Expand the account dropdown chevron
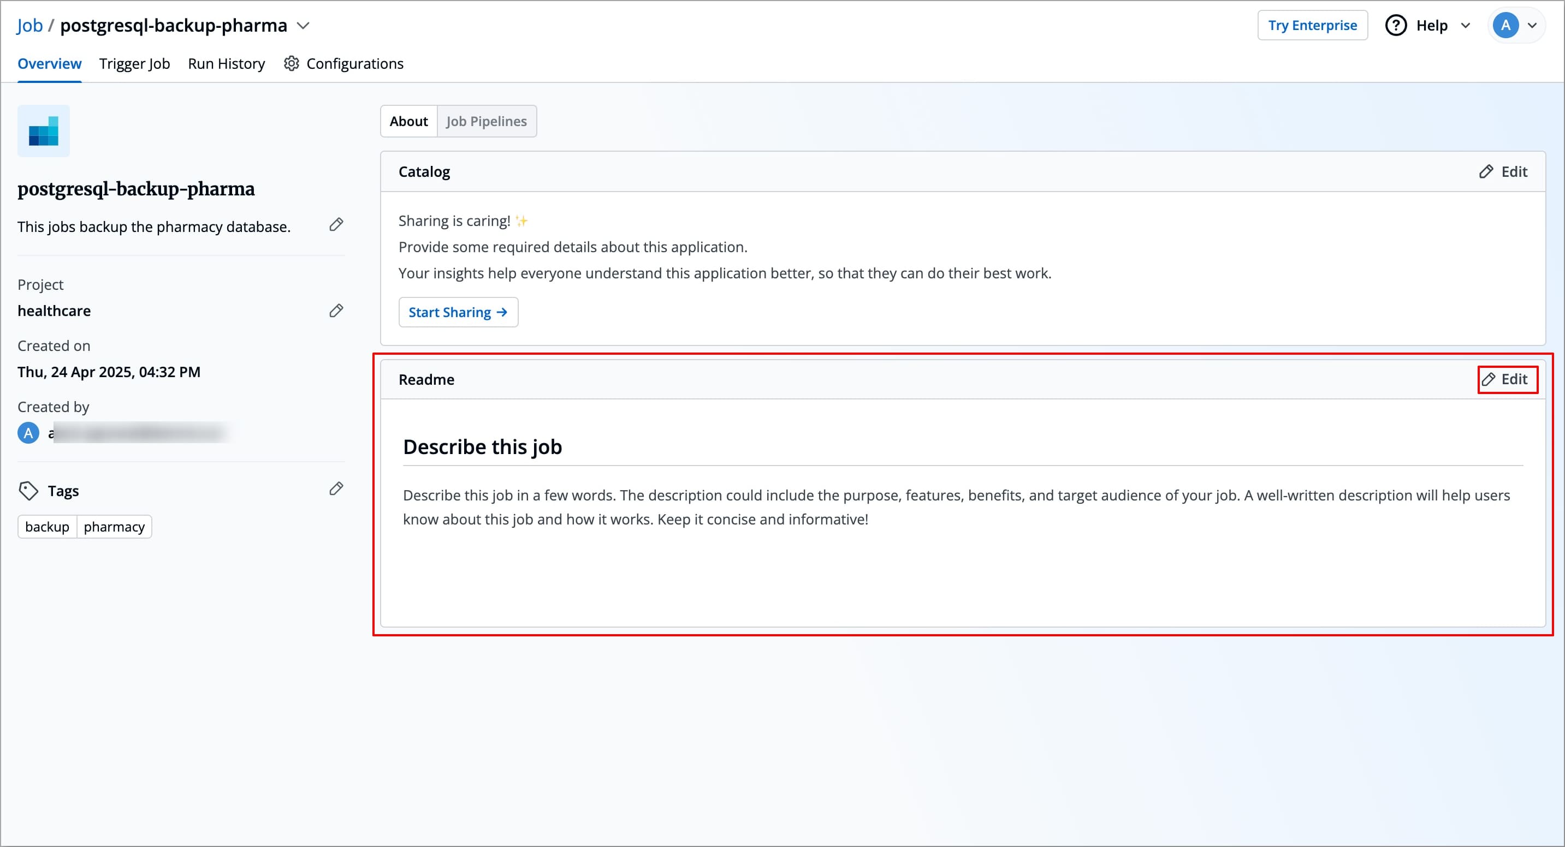Screen dimensions: 1565x847 (1532, 26)
